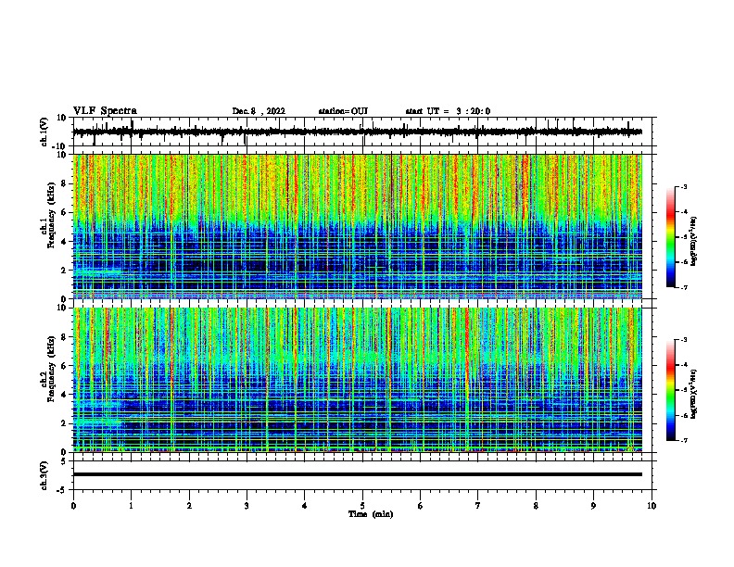Click the log(PSD) label beside ch.1 color bar
Image resolution: width=734 pixels, height=567 pixels.
(x=693, y=242)
